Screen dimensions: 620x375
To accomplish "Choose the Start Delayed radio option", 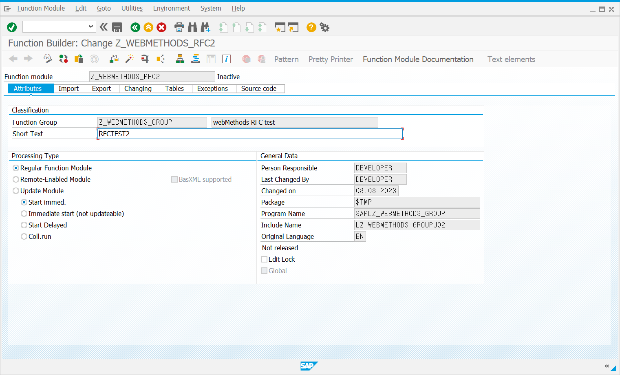I will point(24,225).
